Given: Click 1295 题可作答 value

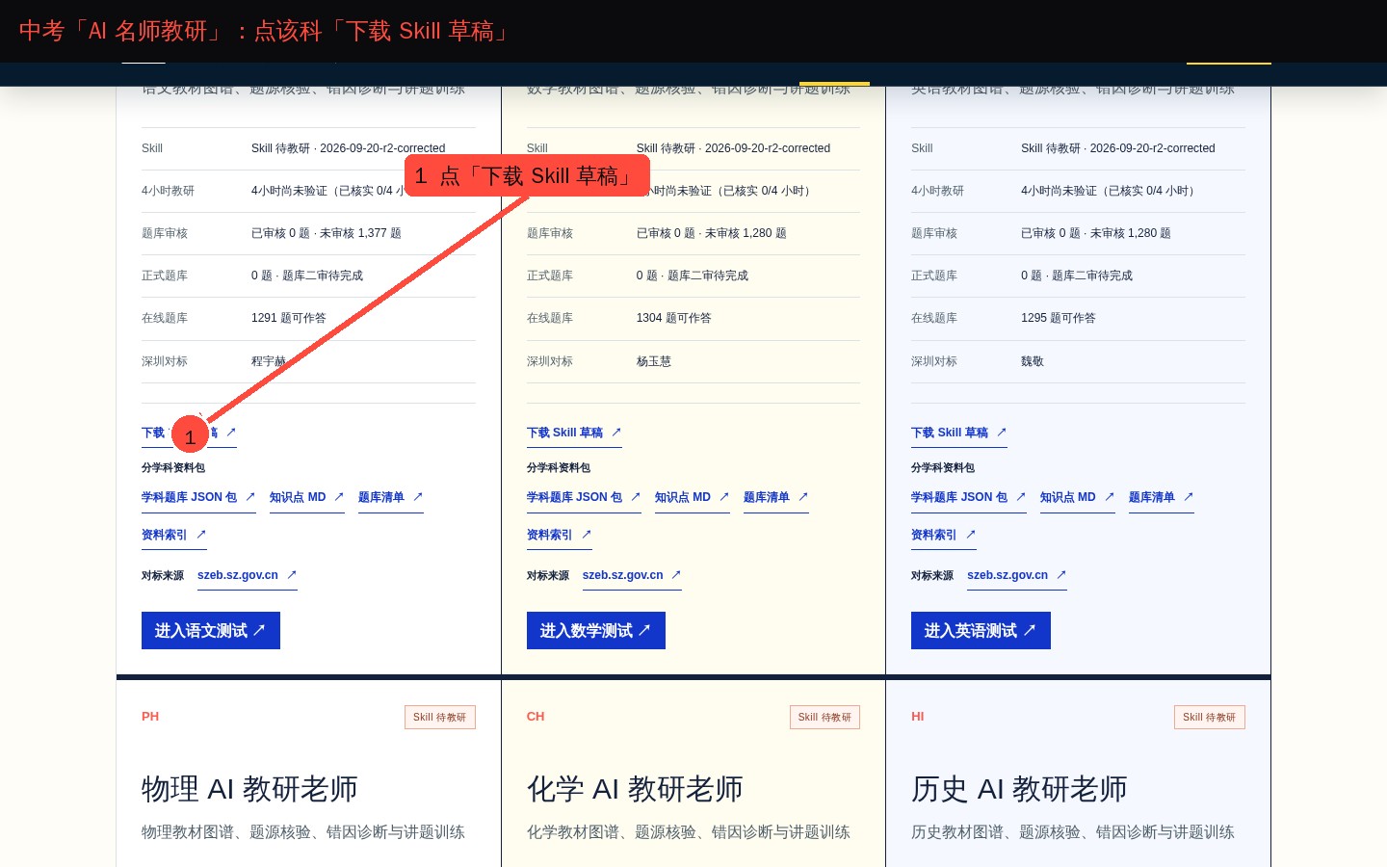Looking at the screenshot, I should [x=1059, y=319].
